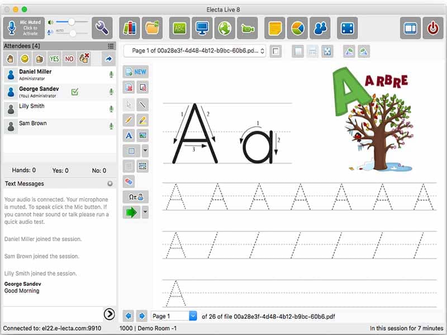This screenshot has height=335, width=447.
Task: Adjust the speaker volume slider
Action: 72,22
